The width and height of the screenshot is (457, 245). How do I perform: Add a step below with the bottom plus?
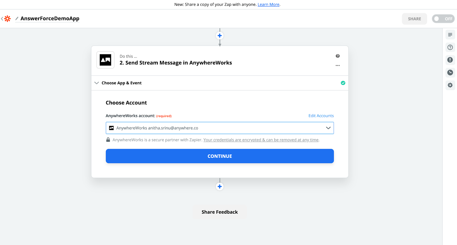coord(220,187)
